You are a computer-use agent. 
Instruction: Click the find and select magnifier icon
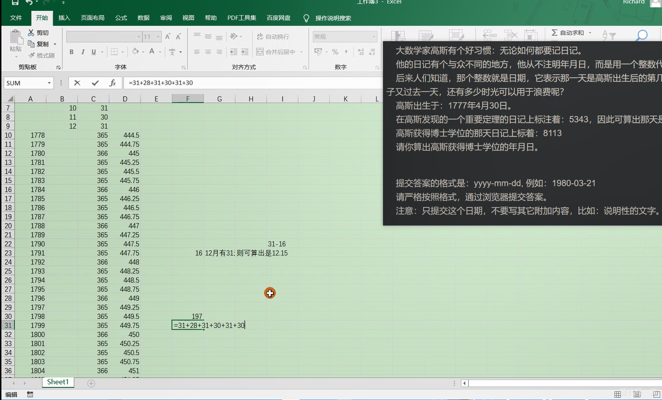tap(642, 35)
